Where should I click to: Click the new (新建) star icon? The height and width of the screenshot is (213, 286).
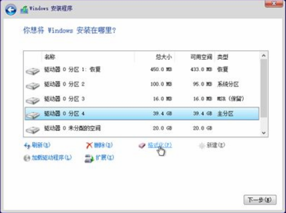pyautogui.click(x=202, y=146)
